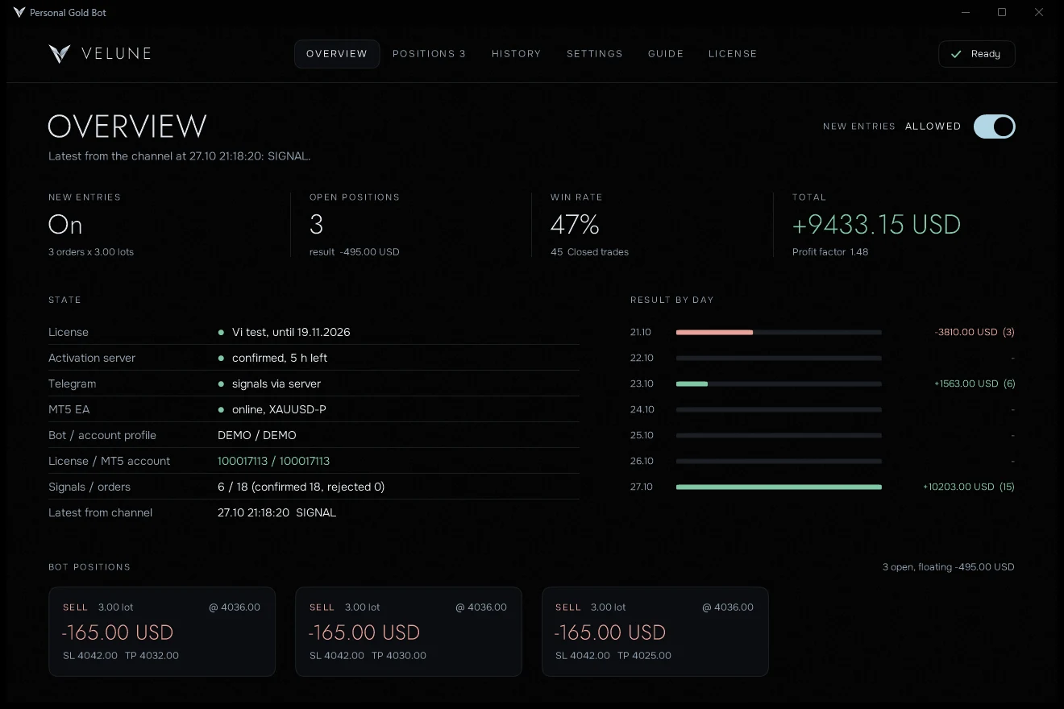
Task: Select the -3810.00 USD (3) day result
Action: click(x=975, y=332)
